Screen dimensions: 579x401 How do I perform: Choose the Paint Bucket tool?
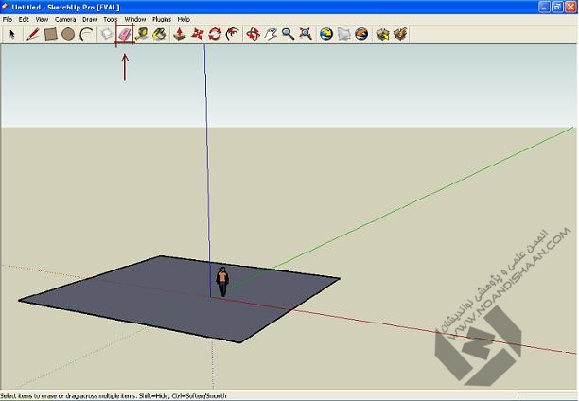coord(160,34)
